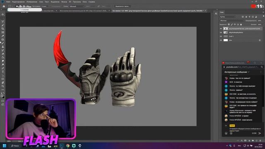265x149 pixels.
Task: Open the Редактирование menu
Action: click(18, 2)
